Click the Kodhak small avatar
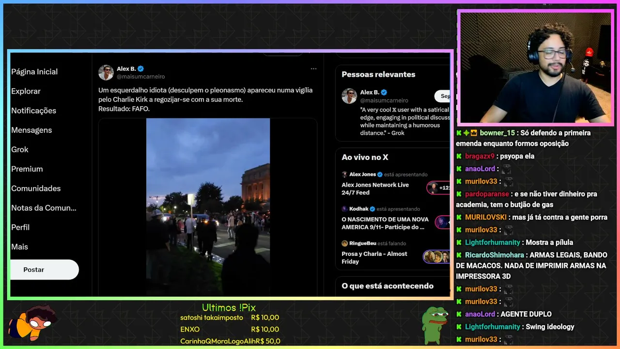Image resolution: width=620 pixels, height=349 pixels. coord(344,209)
